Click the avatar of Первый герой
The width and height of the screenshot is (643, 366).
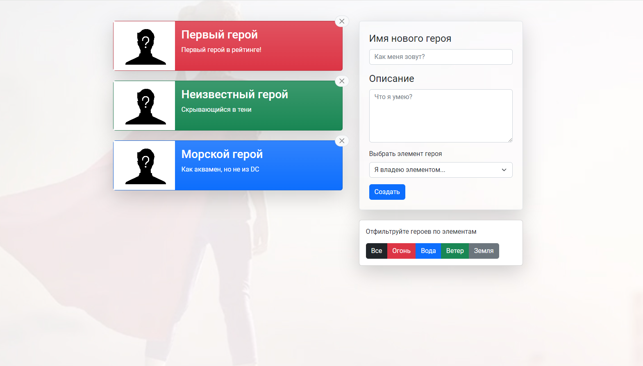144,46
